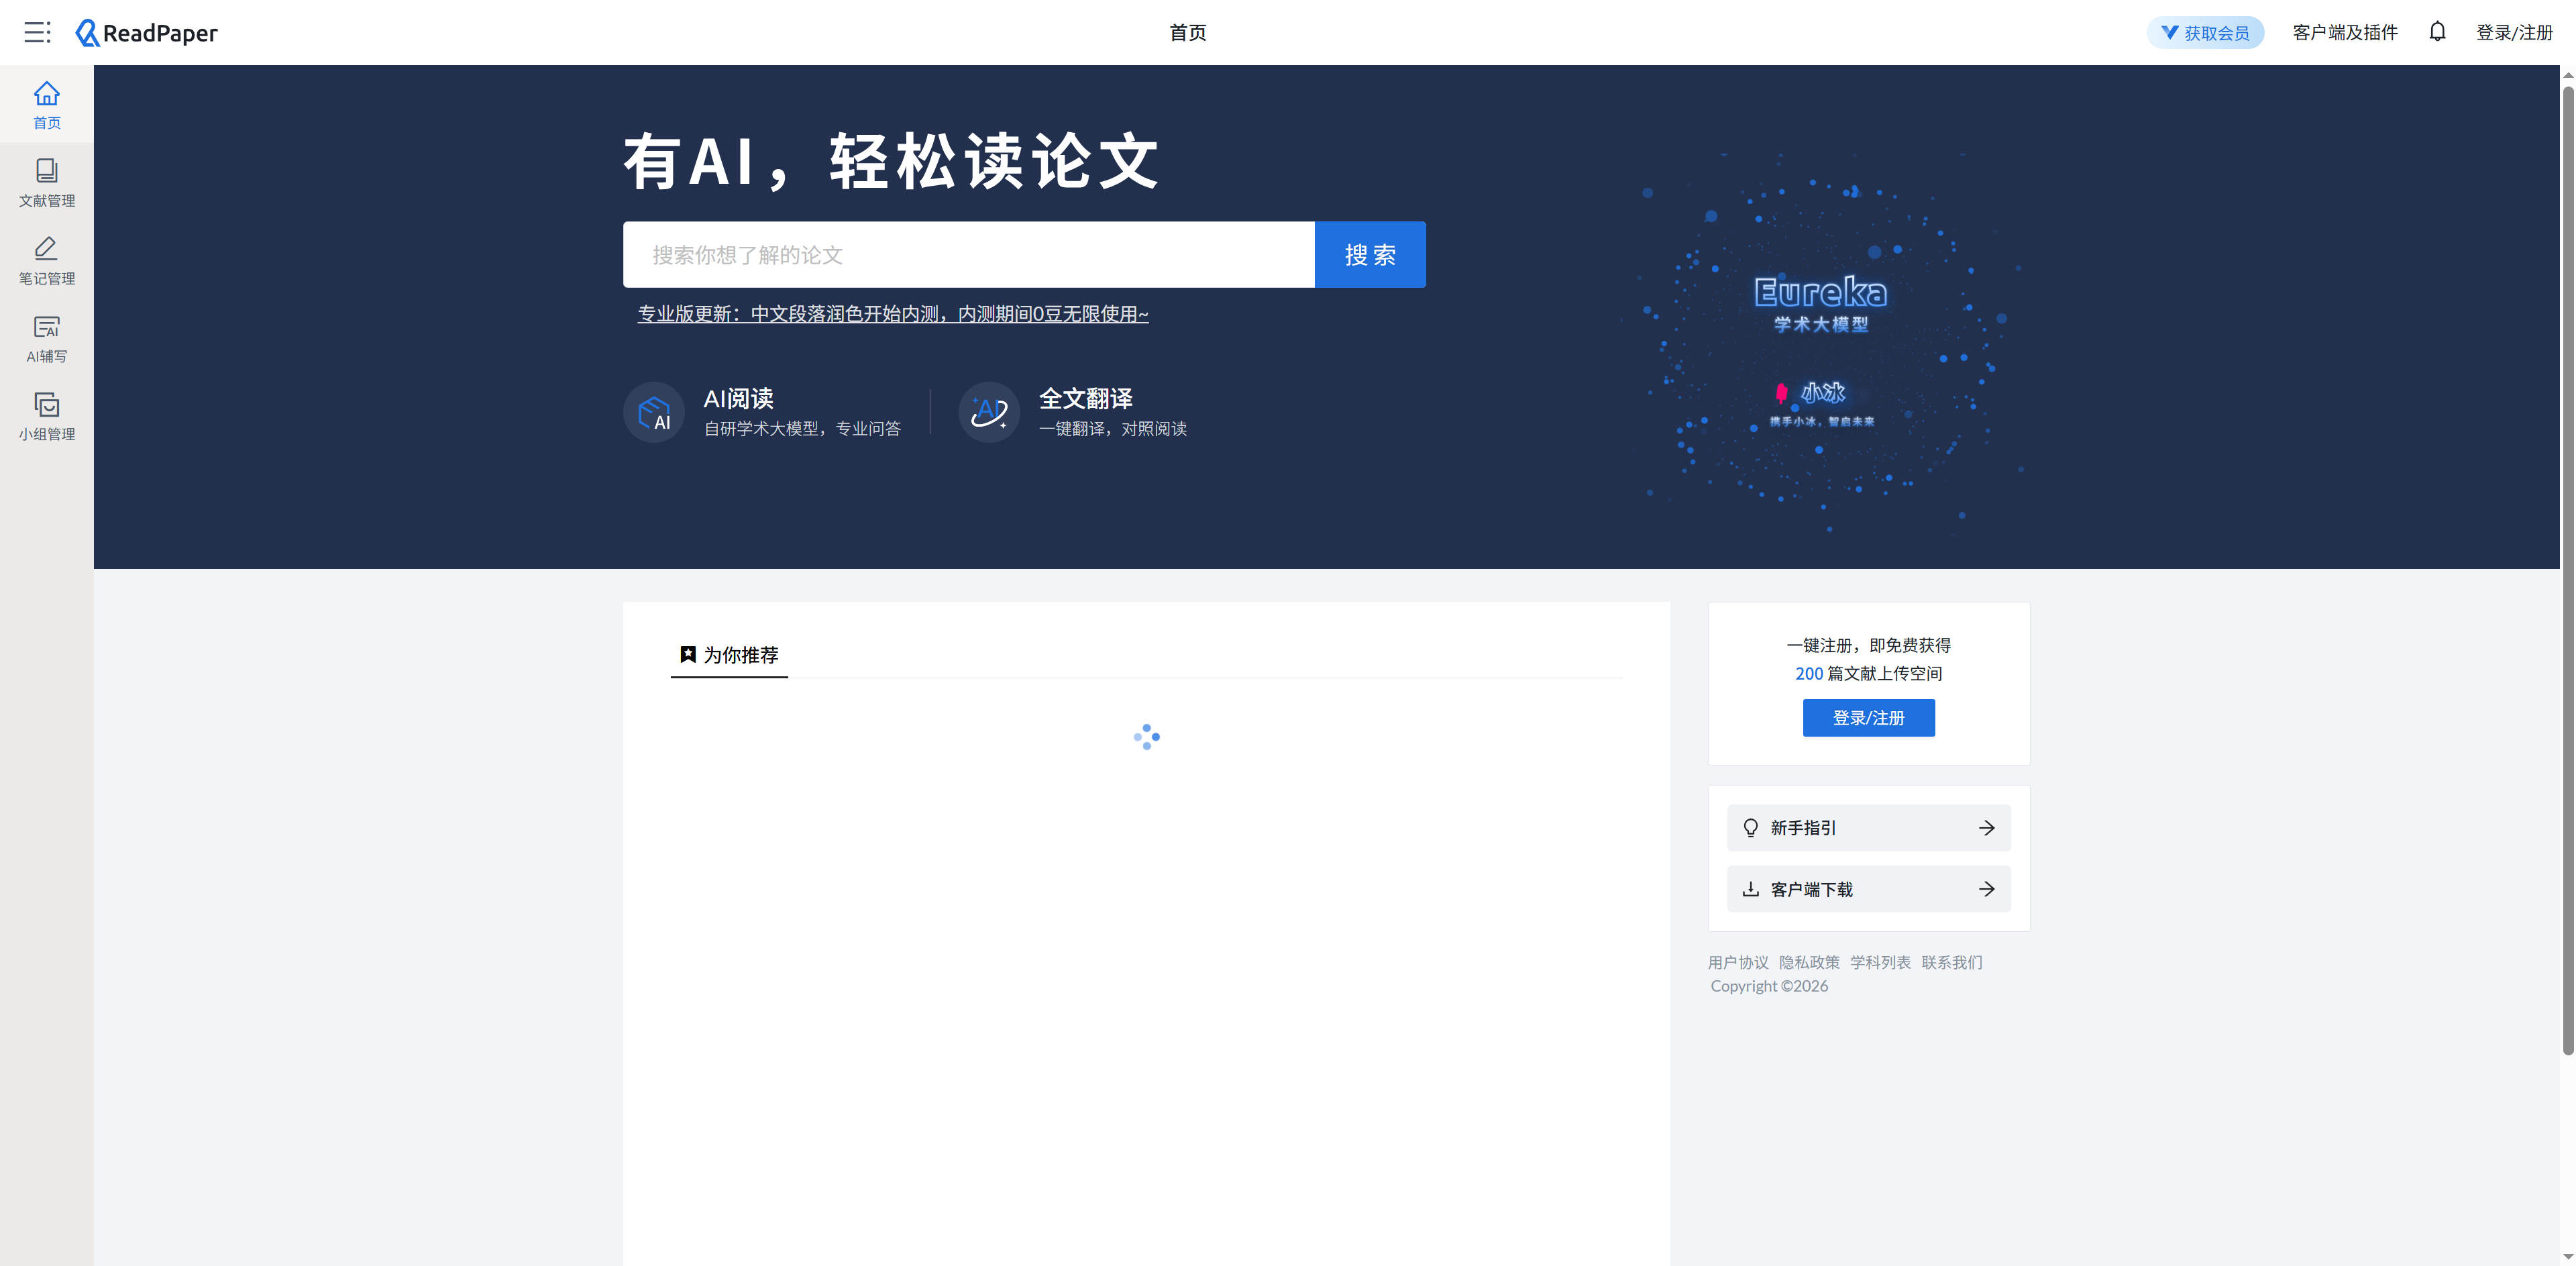This screenshot has height=1266, width=2576.
Task: Open AI辅写 in the sidebar
Action: pos(47,339)
